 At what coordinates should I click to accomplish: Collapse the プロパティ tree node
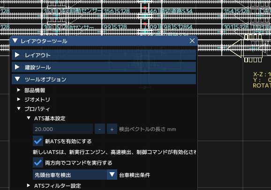[19, 109]
